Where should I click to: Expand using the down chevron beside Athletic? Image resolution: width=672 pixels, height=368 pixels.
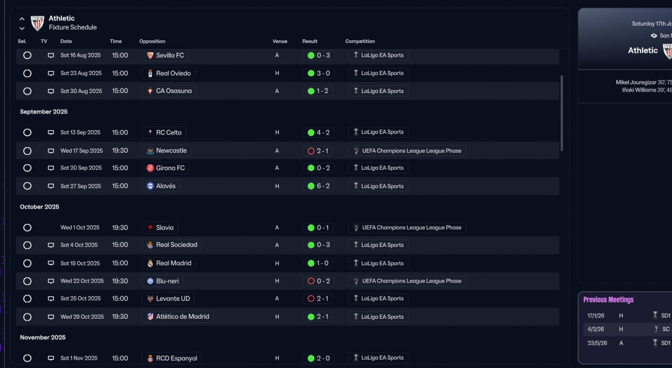tap(22, 28)
